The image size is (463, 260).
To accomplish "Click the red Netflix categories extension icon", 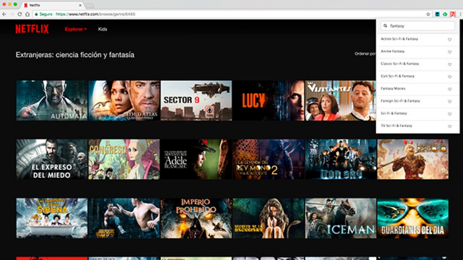I will [x=453, y=14].
